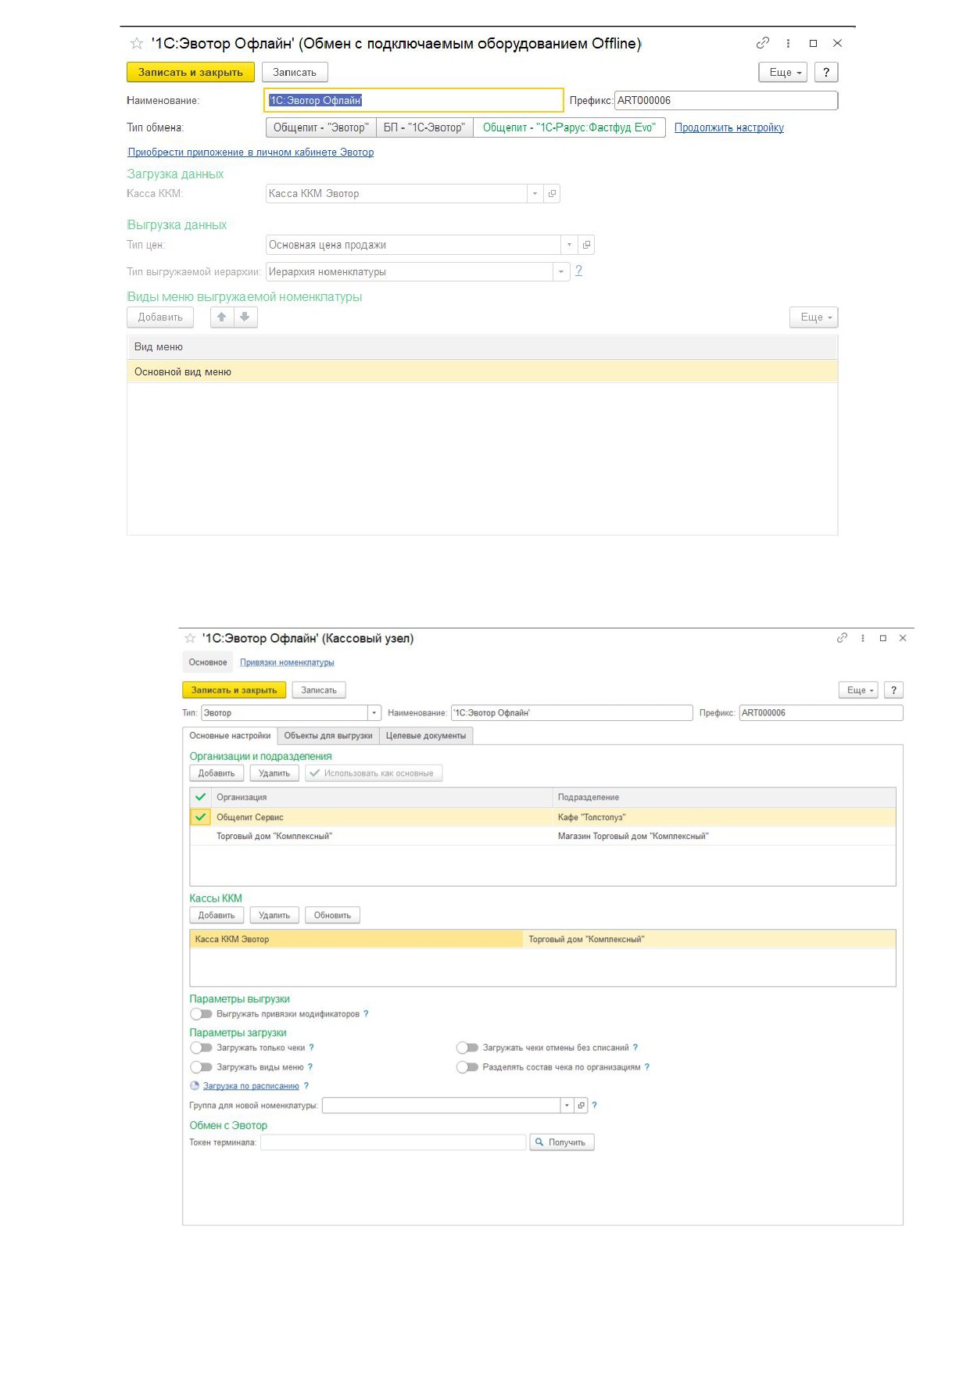Open three-dot menu in Кассовый узел window
The image size is (970, 1373).
pyautogui.click(x=863, y=638)
